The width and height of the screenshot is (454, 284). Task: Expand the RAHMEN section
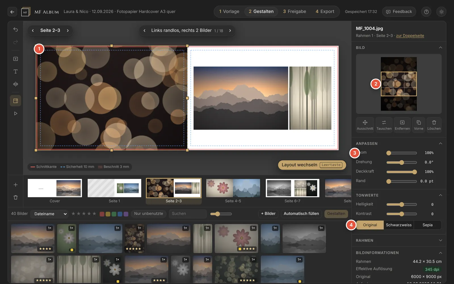tap(440, 240)
